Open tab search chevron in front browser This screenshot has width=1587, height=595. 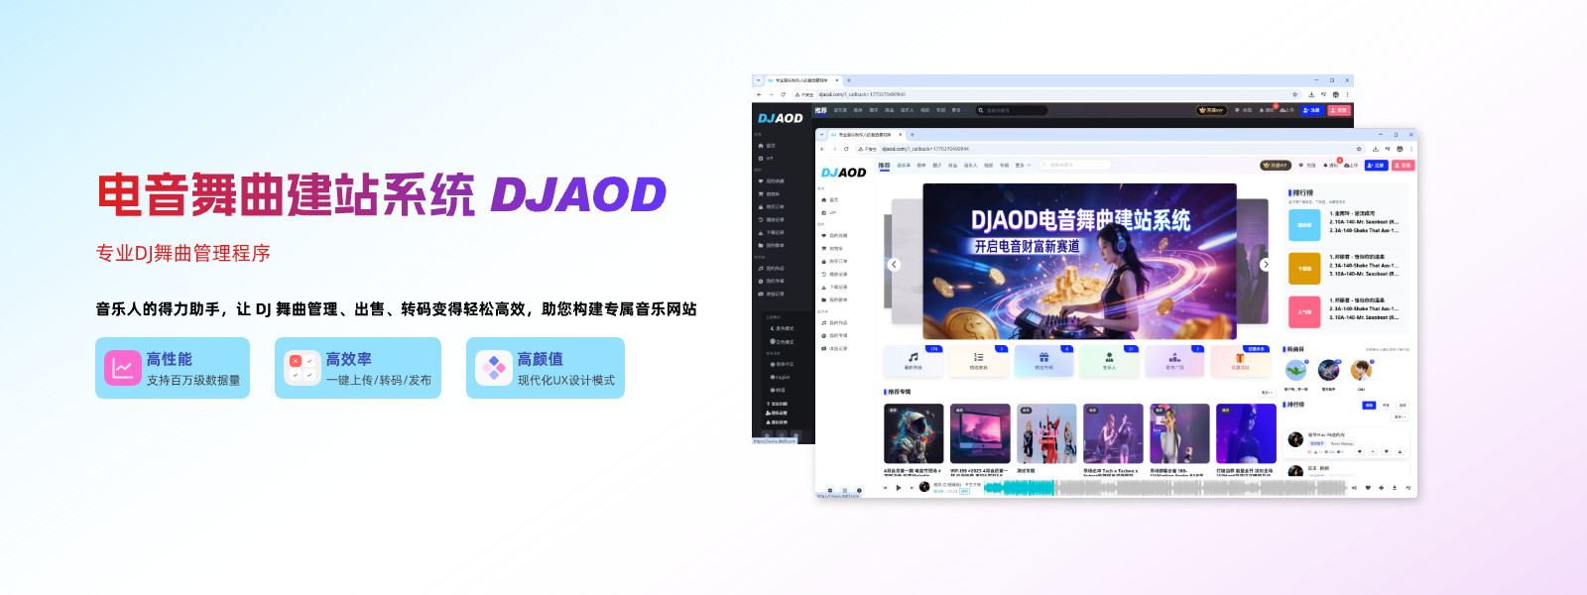coord(821,134)
